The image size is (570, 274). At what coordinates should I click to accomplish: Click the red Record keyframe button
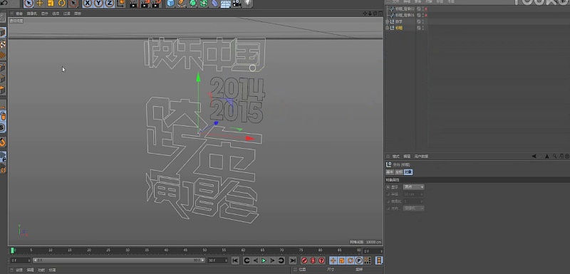point(304,260)
